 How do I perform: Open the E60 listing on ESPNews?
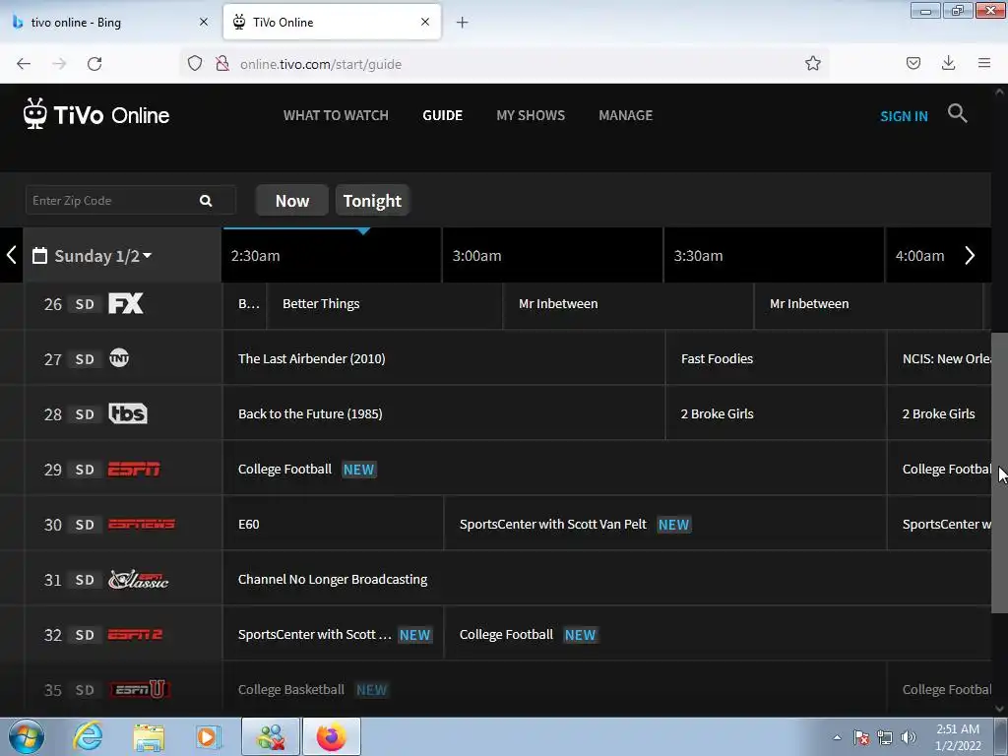pyautogui.click(x=333, y=524)
